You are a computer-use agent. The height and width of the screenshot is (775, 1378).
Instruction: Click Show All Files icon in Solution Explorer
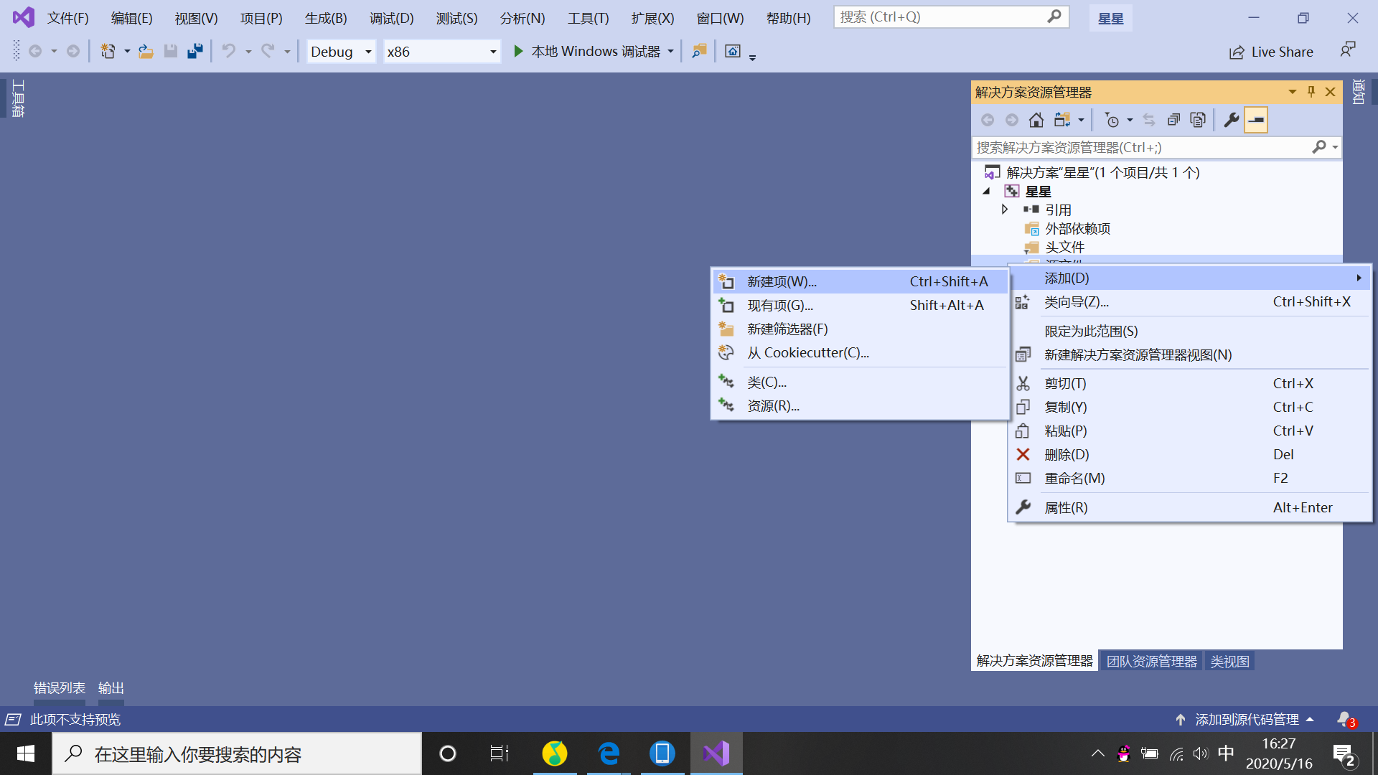pos(1198,120)
